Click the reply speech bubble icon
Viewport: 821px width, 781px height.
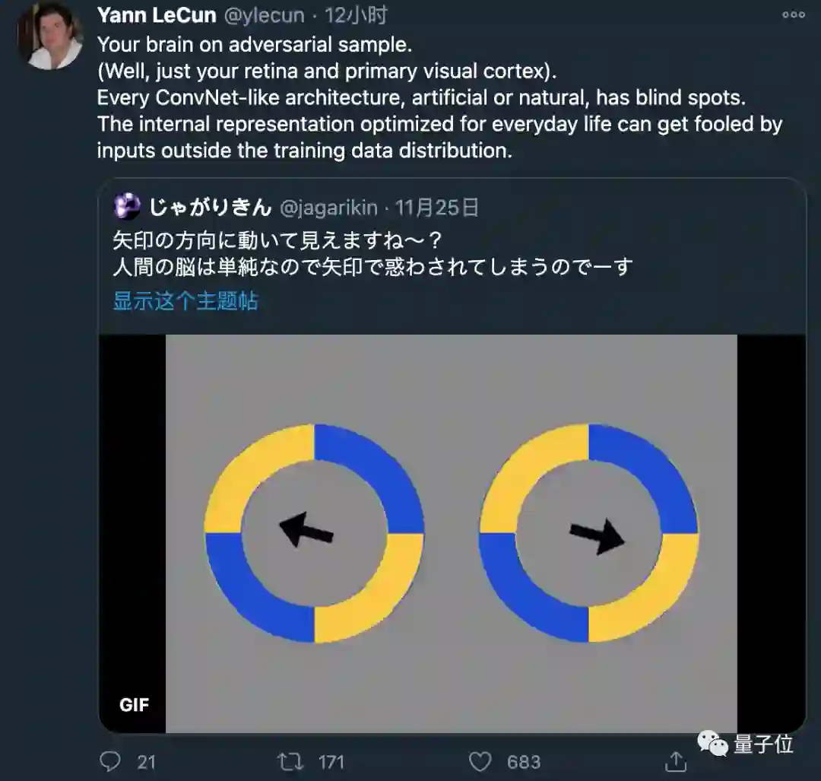pos(110,762)
